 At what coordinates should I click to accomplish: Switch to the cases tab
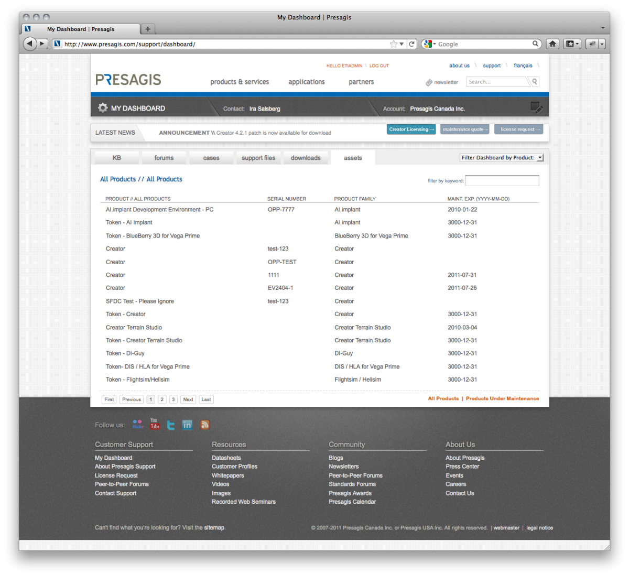point(211,158)
